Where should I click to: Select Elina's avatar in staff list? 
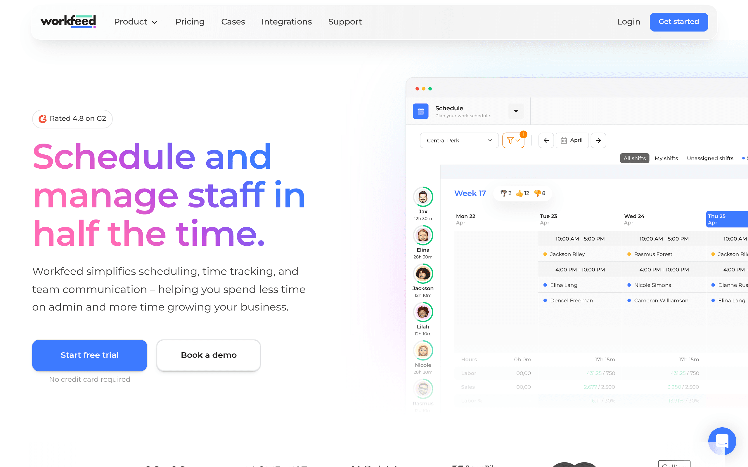click(x=423, y=235)
